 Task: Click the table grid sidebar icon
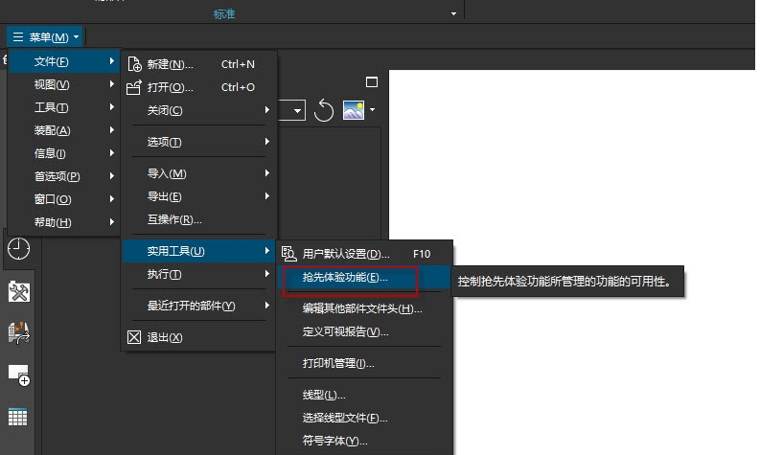click(18, 417)
